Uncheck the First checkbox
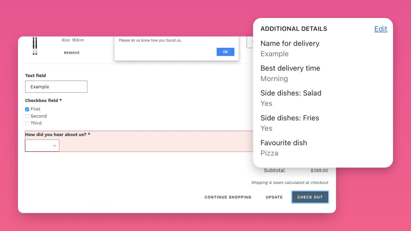Viewport: 411px width, 231px height. [27, 109]
